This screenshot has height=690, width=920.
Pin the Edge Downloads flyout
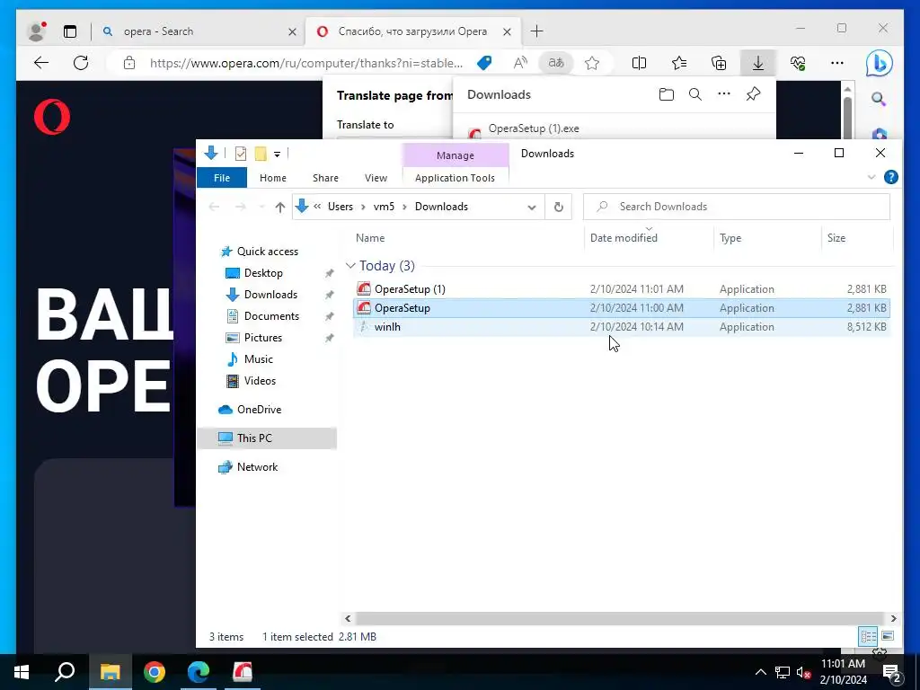coord(754,93)
